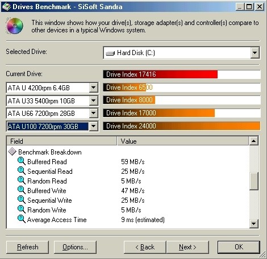
Task: Open the Options... button
Action: [75, 247]
